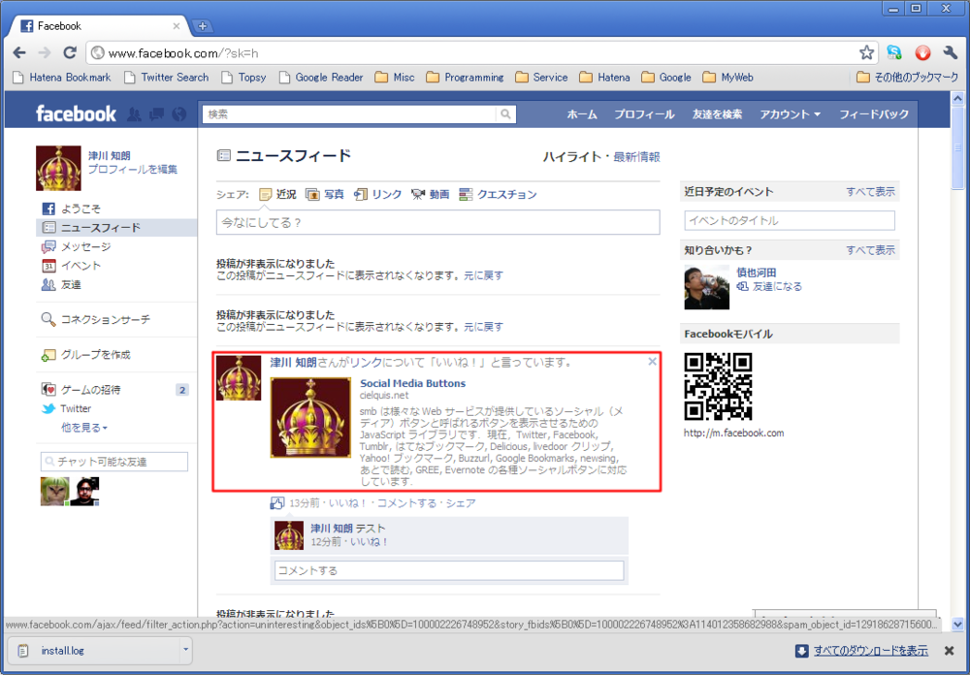Open その他のブックマーク folder
This screenshot has width=970, height=675.
click(908, 78)
